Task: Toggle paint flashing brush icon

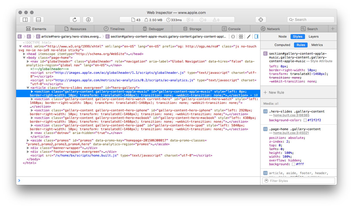Action: point(249,36)
